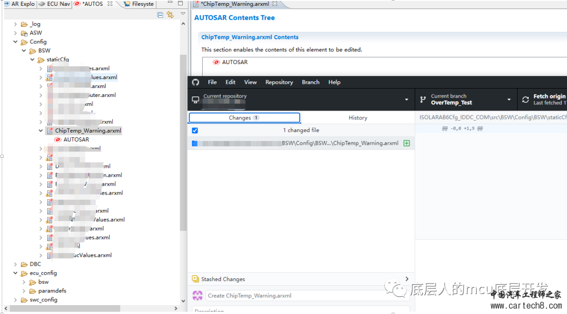The image size is (567, 314).
Task: Click the ASW folder icon
Action: point(24,33)
